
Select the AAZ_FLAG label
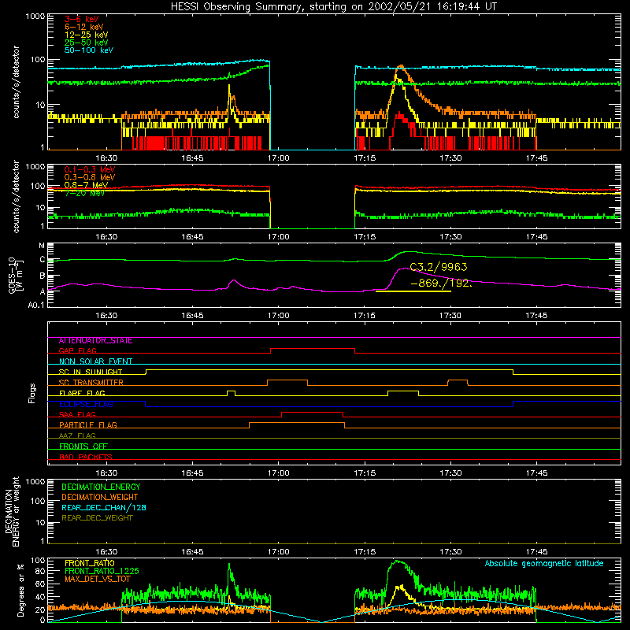point(77,436)
